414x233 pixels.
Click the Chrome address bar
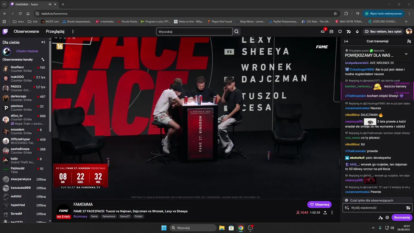click(186, 14)
